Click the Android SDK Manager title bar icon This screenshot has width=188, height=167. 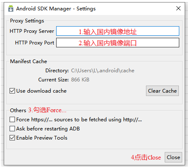[x=11, y=8]
